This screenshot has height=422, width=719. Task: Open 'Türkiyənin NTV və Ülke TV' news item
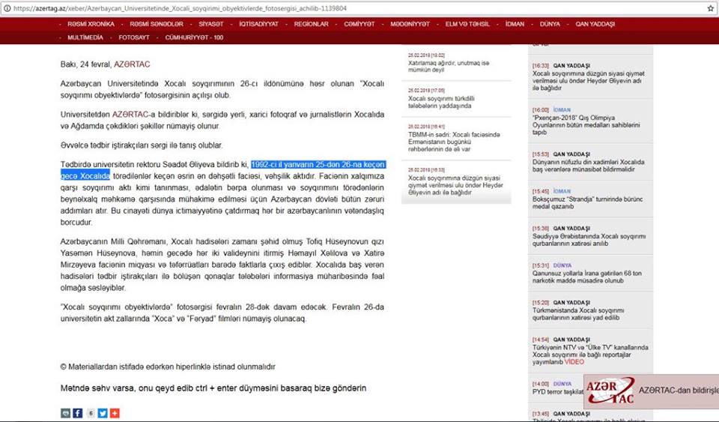point(590,355)
